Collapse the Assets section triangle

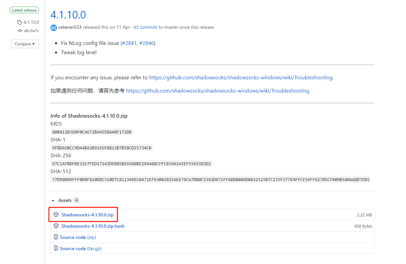click(53, 201)
